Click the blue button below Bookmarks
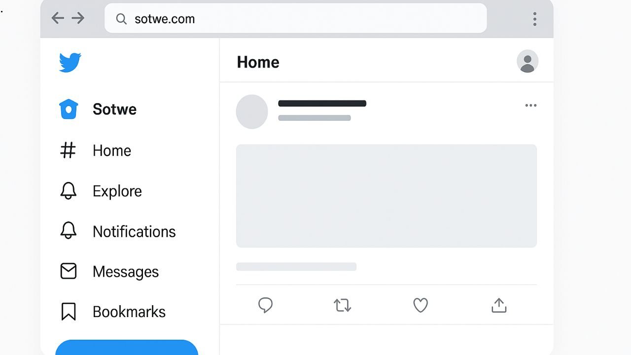631x355 pixels. click(127, 347)
